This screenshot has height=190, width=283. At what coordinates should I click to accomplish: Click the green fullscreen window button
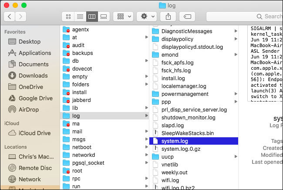coord(24,5)
